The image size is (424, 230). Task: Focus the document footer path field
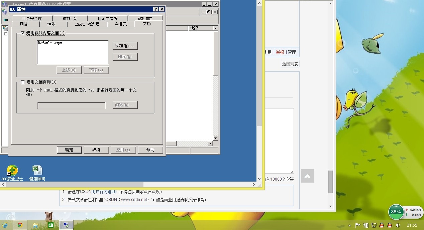coord(72,105)
